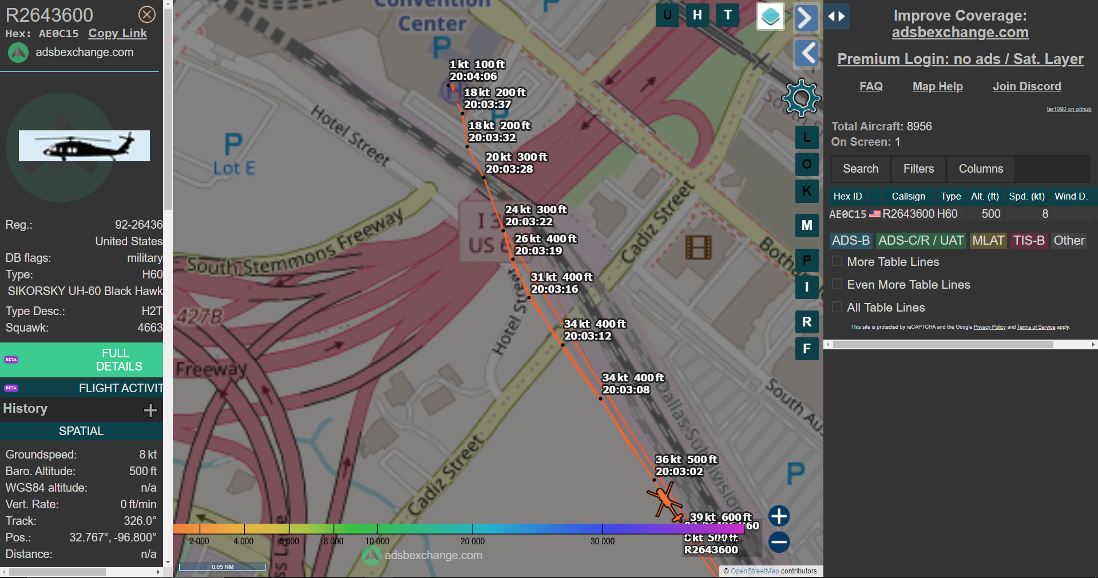This screenshot has width=1098, height=578.
Task: Open tar1090 on github link
Action: 1069,109
